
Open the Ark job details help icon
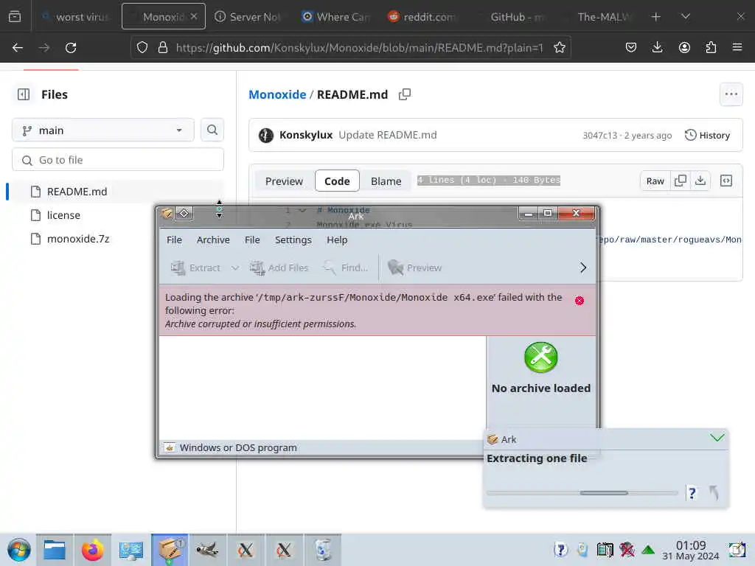692,493
